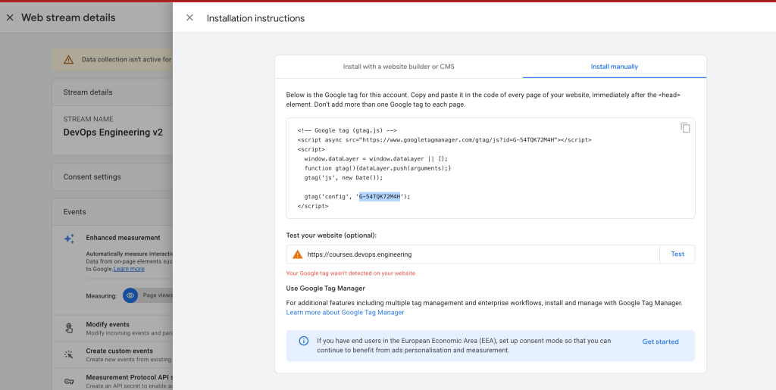776x390 pixels.
Task: Select the Install manually tab
Action: coord(614,66)
